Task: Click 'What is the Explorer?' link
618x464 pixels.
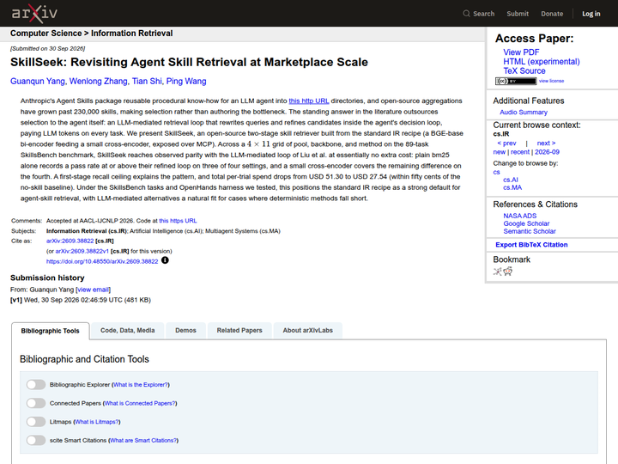Action: point(141,384)
